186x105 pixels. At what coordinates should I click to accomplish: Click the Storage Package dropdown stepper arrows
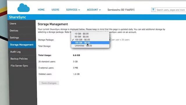[x=110, y=40]
